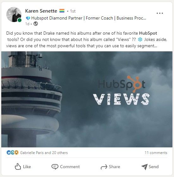The width and height of the screenshot is (174, 177).
Task: Click the lightbulb insightful reaction icon
Action: [x=16, y=152]
